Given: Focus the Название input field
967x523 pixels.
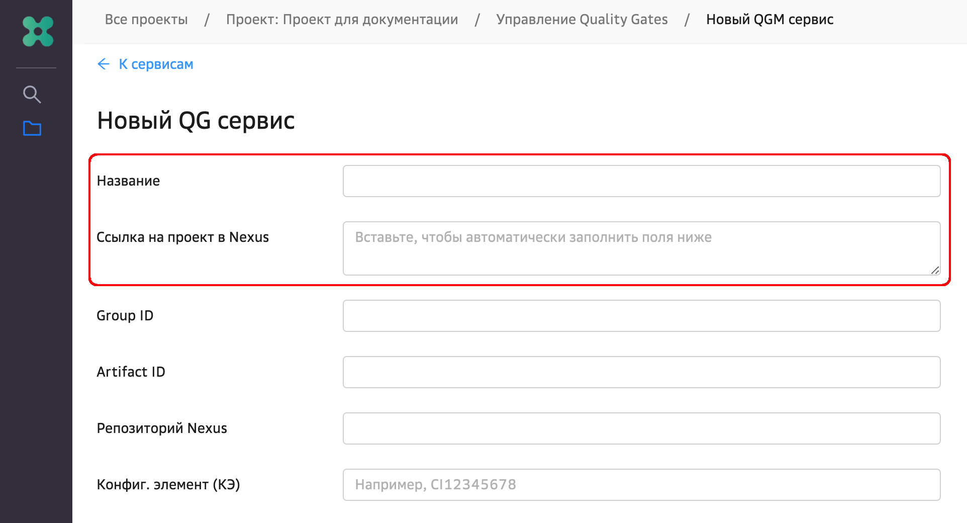Looking at the screenshot, I should 641,181.
